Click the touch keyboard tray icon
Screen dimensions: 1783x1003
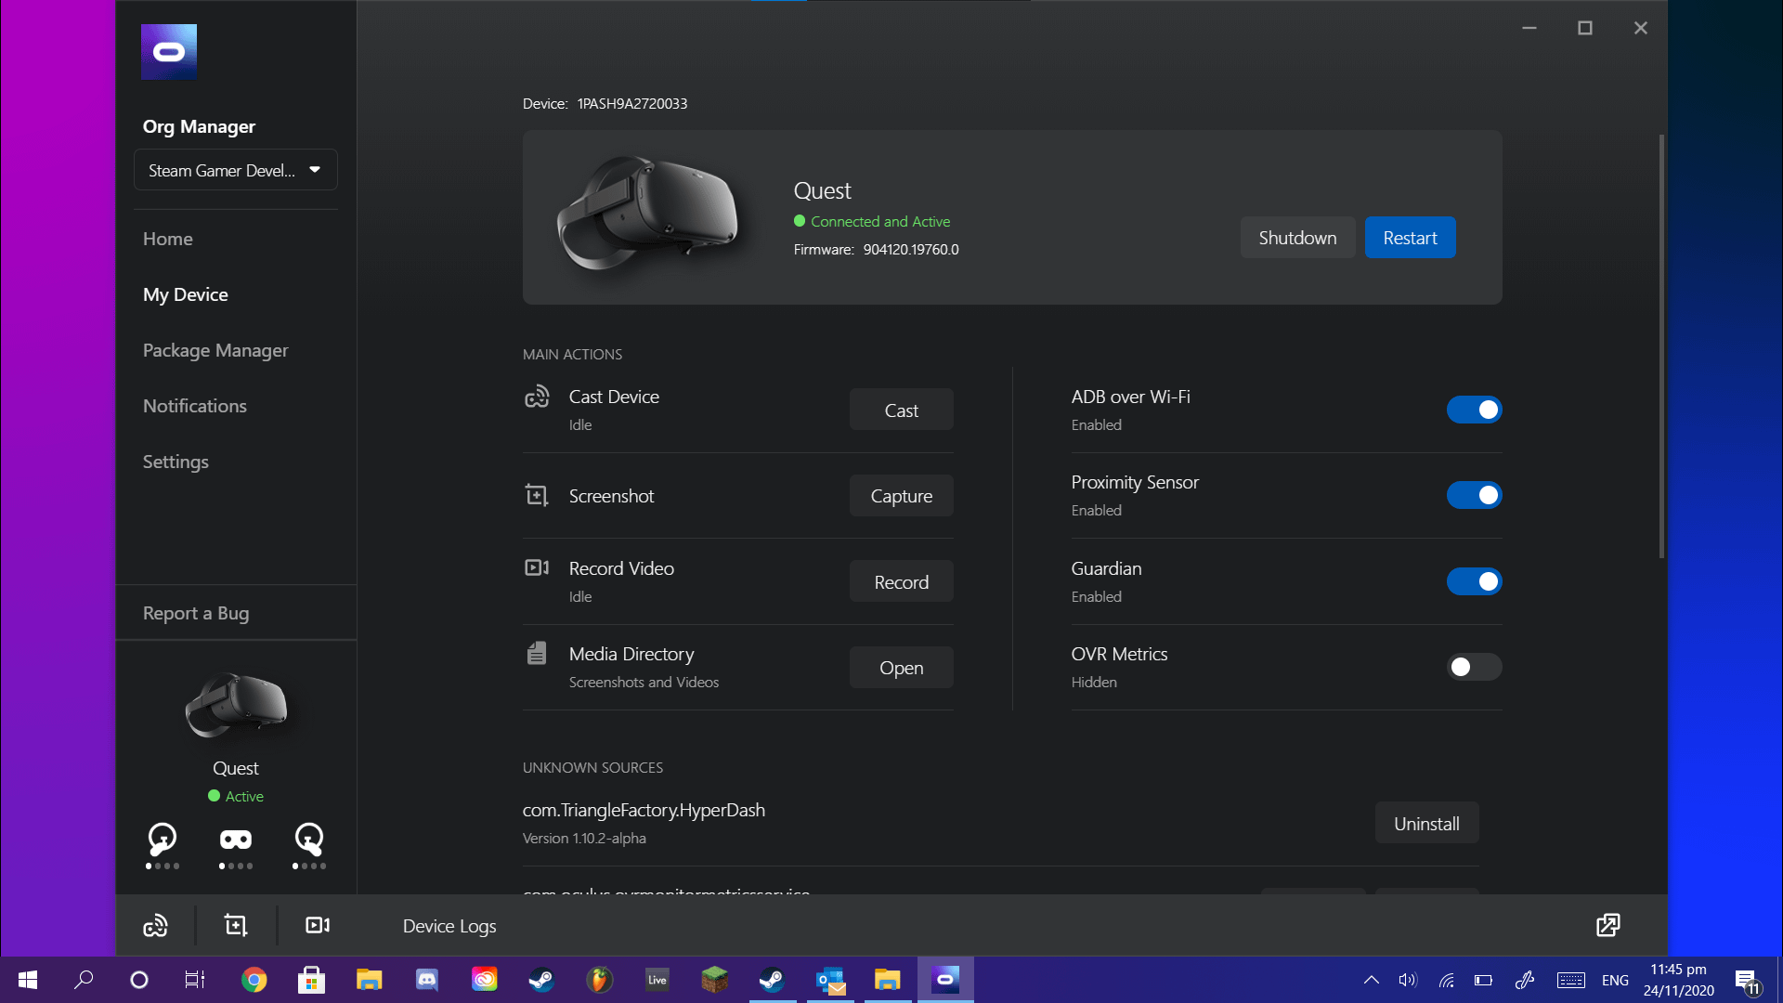click(x=1571, y=980)
